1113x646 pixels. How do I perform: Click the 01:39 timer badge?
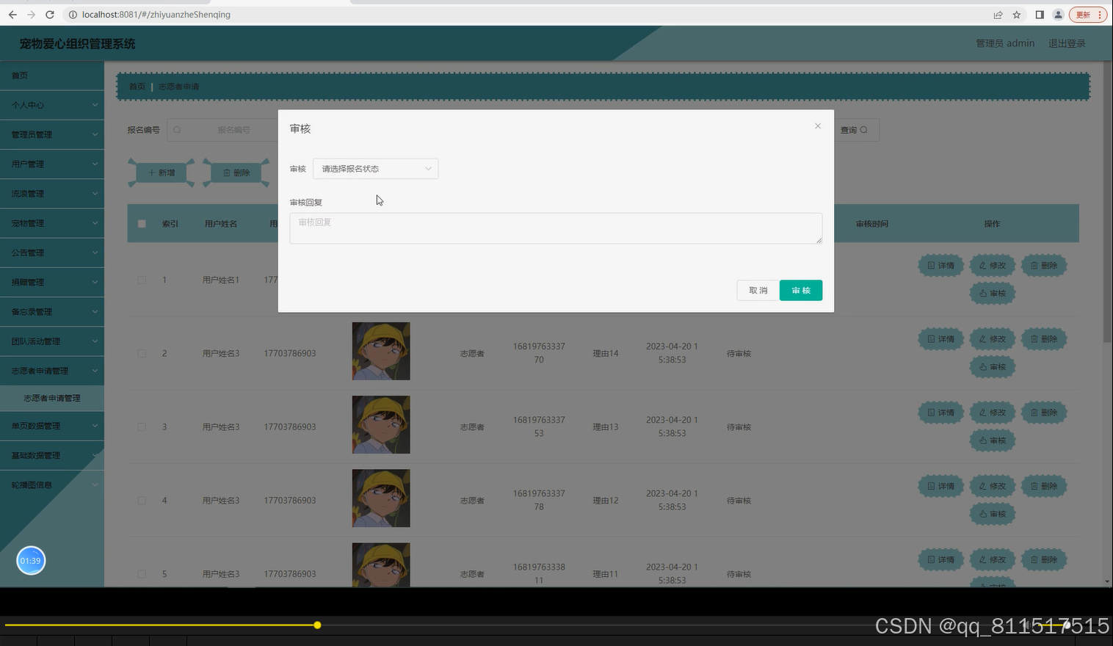(x=31, y=561)
